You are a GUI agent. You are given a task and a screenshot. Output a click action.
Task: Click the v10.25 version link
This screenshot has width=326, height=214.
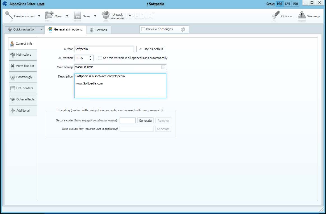[x=41, y=4]
